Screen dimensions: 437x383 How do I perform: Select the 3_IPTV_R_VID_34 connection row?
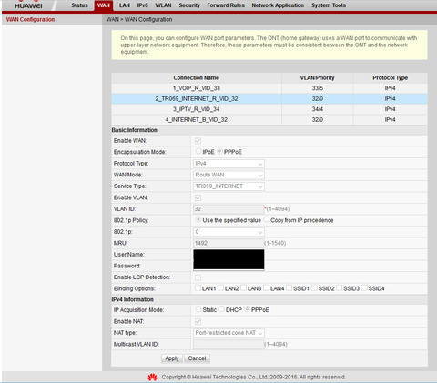pos(269,109)
